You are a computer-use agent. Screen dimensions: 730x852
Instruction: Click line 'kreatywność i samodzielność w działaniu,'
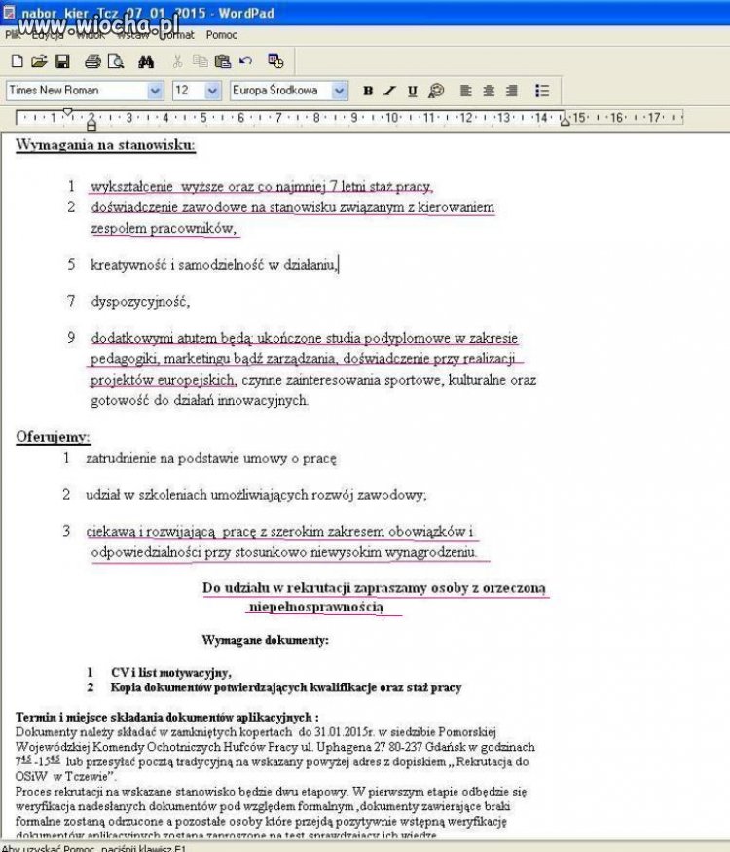coord(214,265)
